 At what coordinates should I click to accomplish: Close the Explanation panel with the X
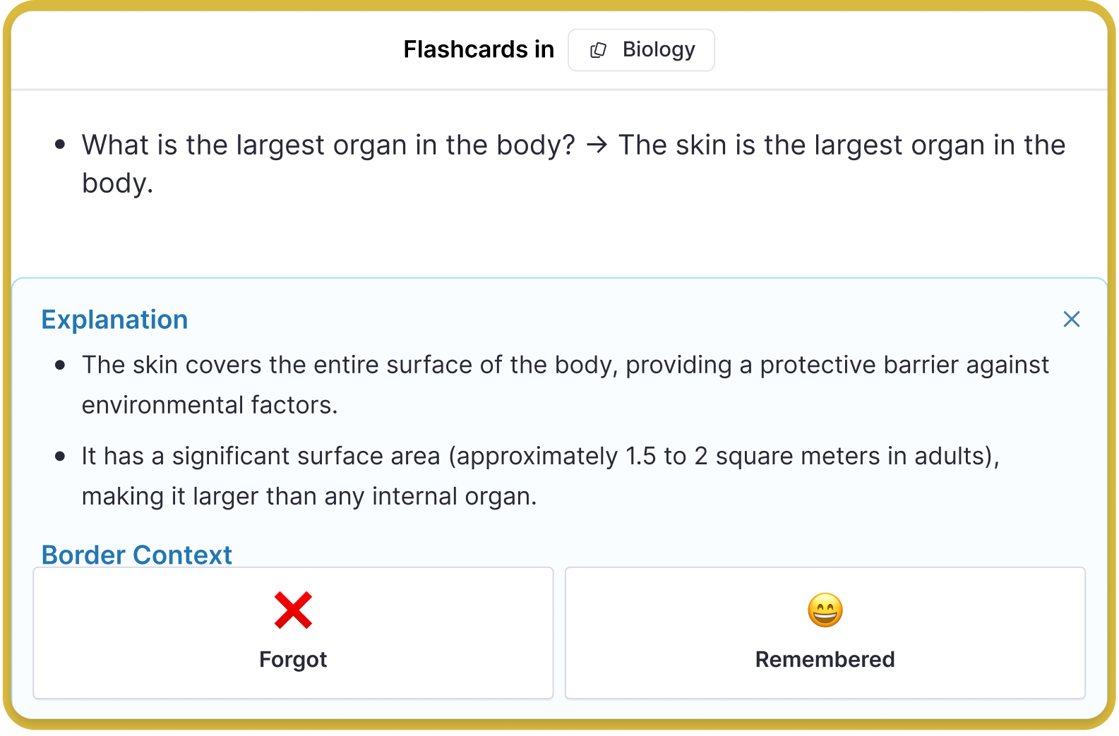point(1071,320)
